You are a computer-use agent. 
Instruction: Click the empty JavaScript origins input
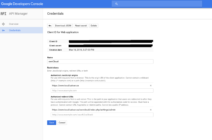[x=102, y=91]
